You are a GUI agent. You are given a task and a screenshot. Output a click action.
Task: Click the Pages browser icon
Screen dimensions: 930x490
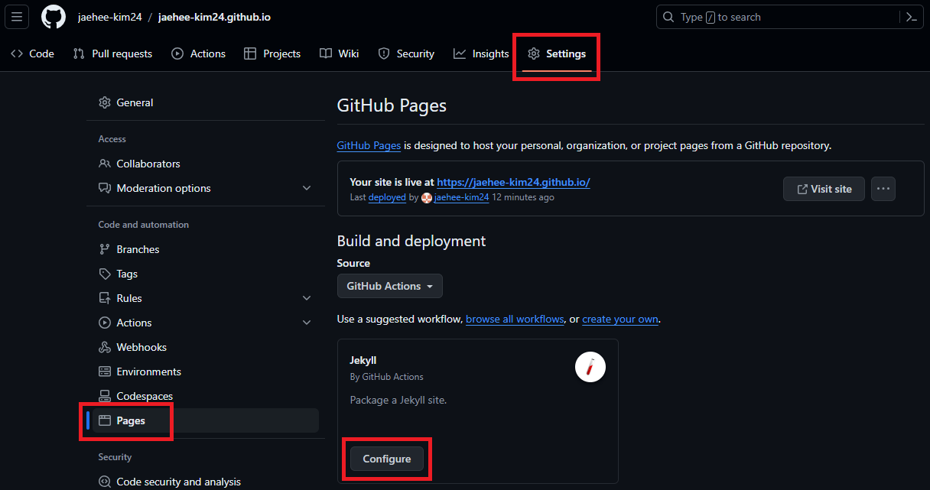[105, 420]
